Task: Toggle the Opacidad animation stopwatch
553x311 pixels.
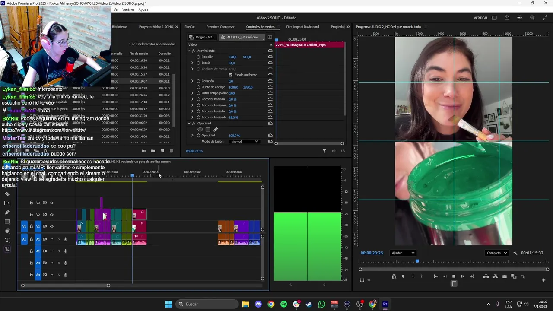Action: pos(198,136)
